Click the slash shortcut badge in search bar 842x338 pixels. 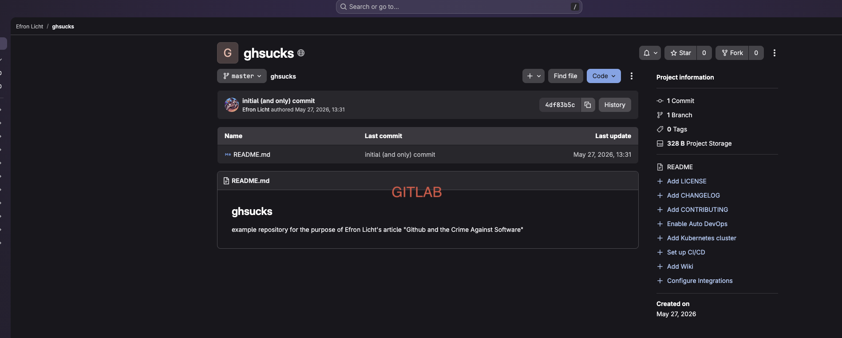[x=575, y=7]
